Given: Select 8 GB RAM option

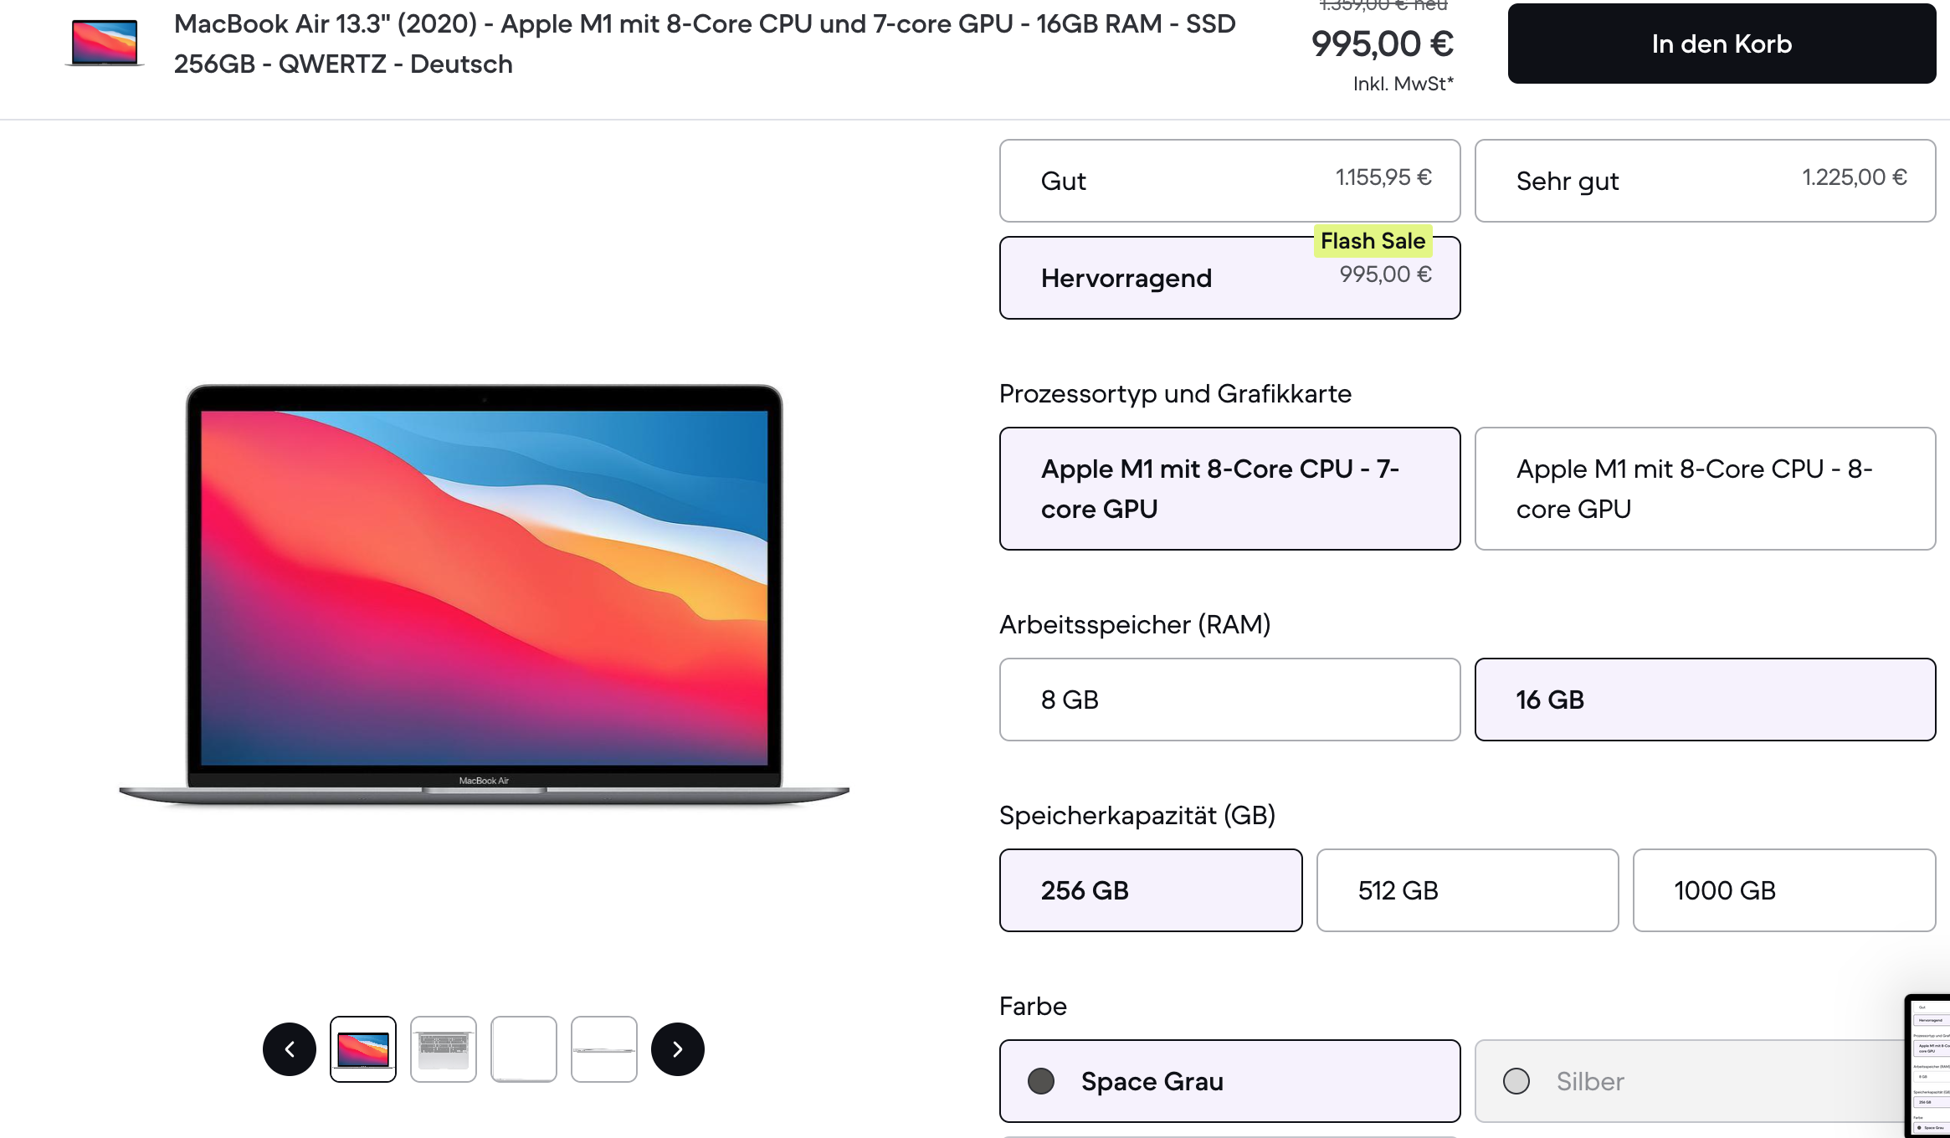Looking at the screenshot, I should (1229, 700).
